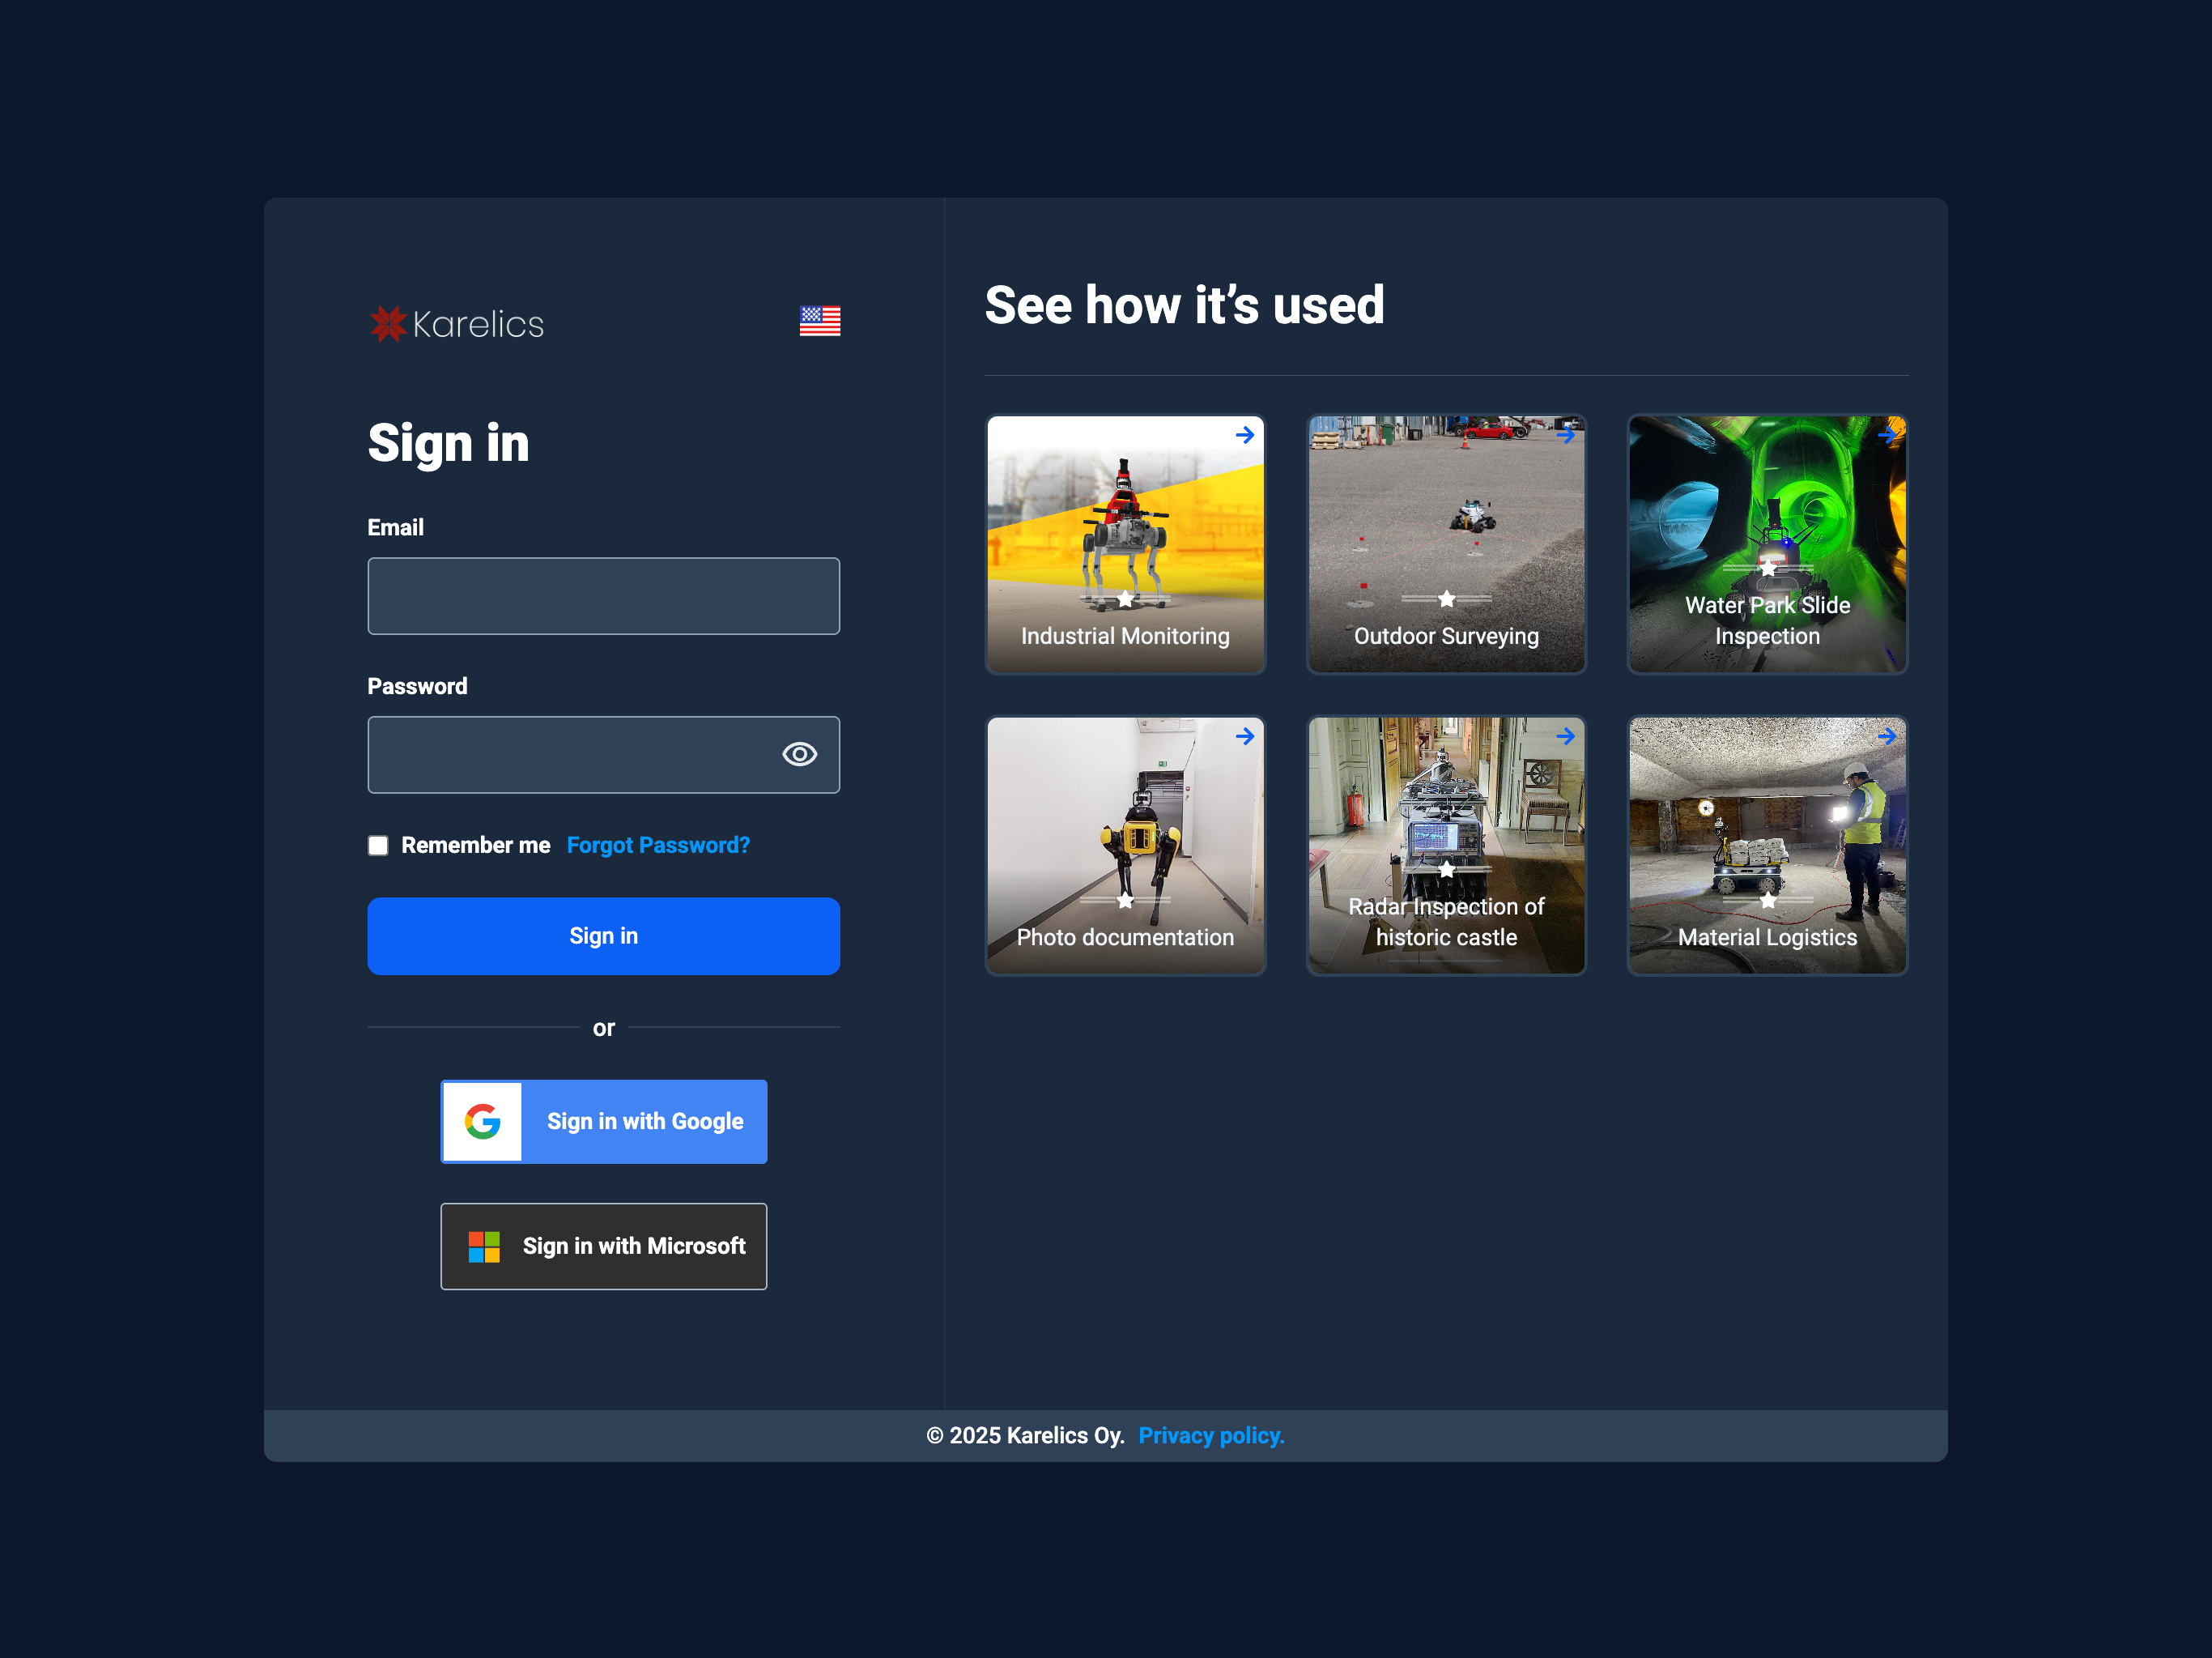This screenshot has width=2212, height=1658.
Task: Click the arrow on Radar Inspection of historic castle
Action: pos(1565,736)
